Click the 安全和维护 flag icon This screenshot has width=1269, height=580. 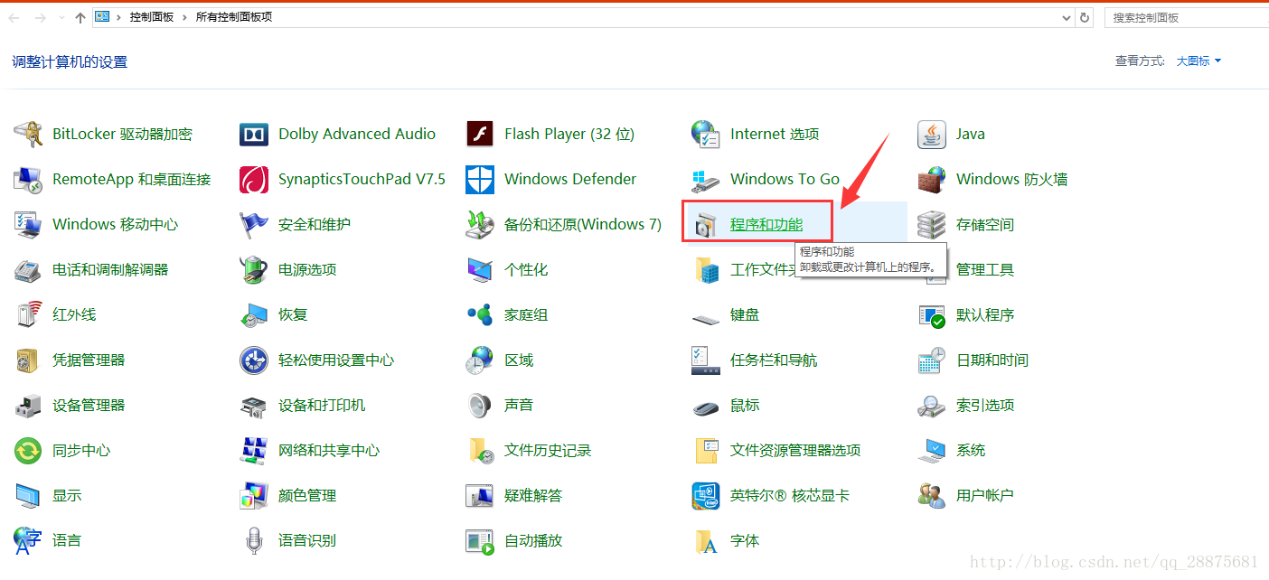(254, 224)
